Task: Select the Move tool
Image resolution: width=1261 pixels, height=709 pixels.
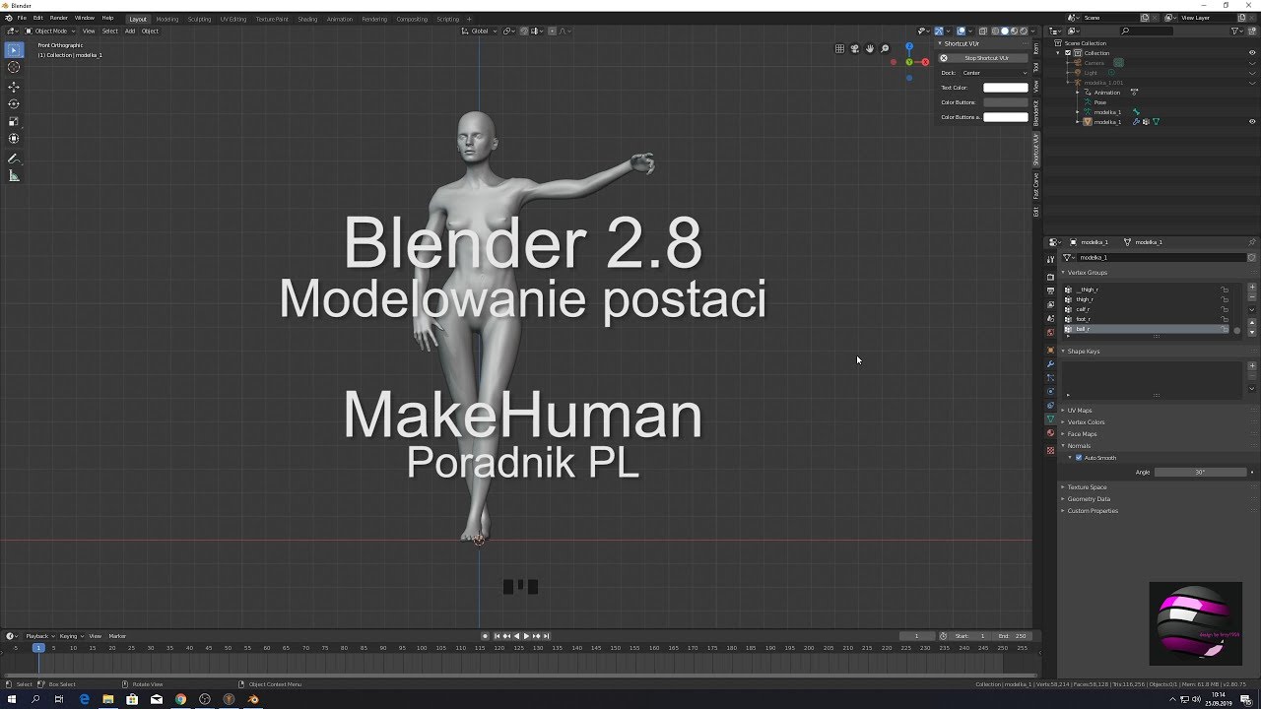Action: click(14, 87)
